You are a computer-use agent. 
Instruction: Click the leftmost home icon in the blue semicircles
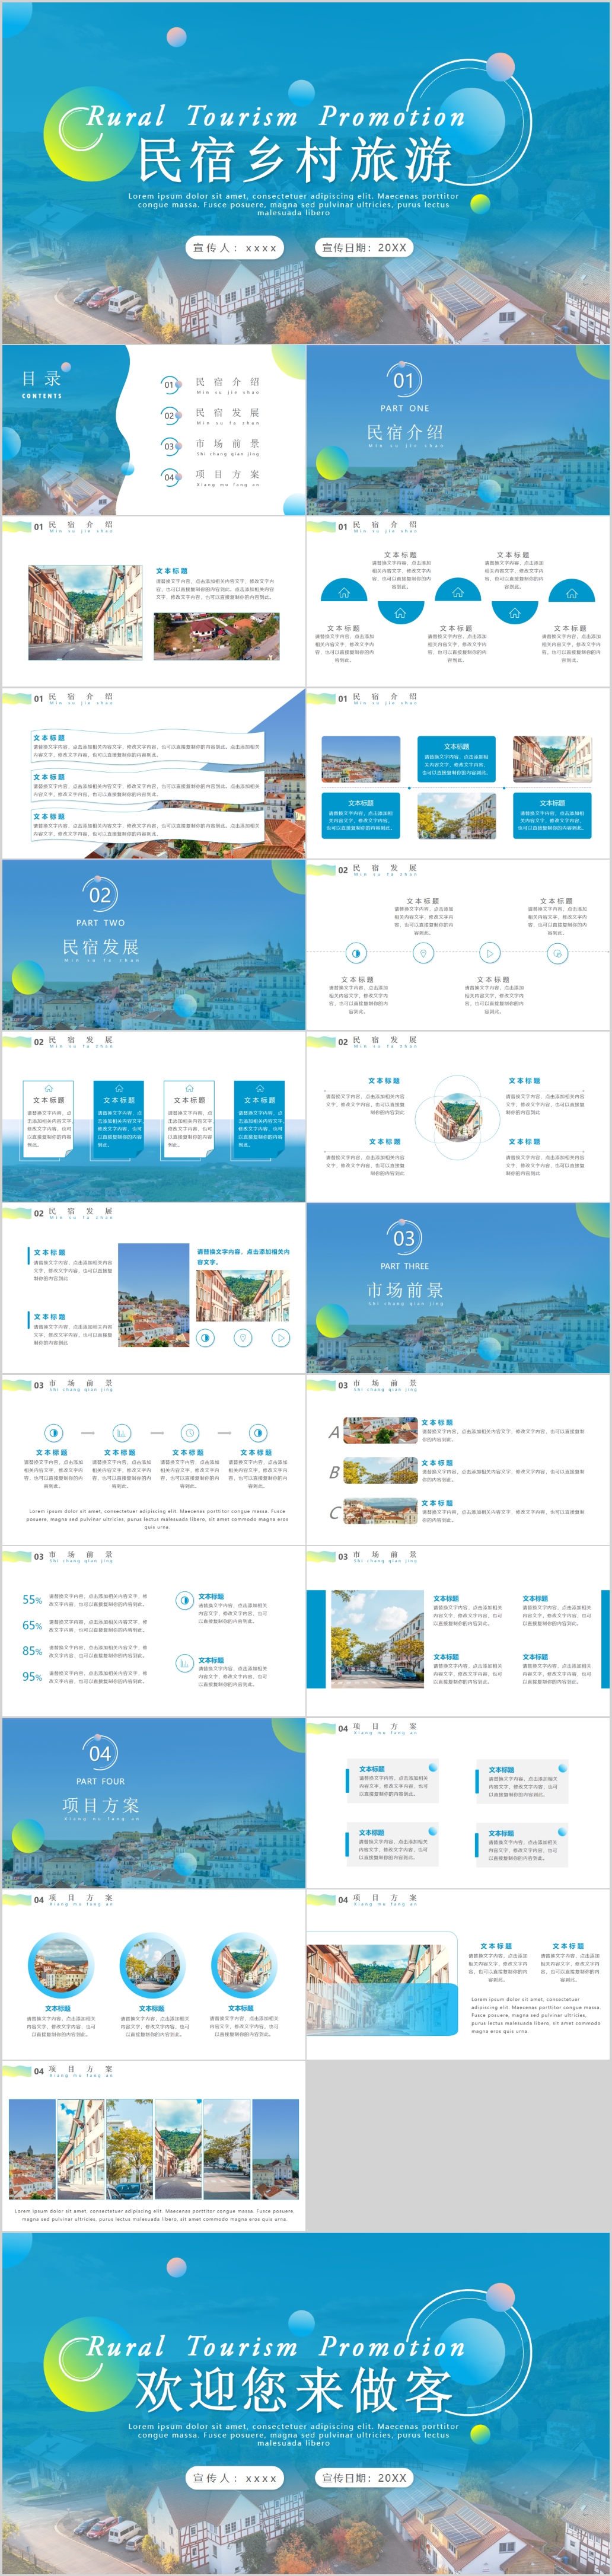click(x=344, y=592)
